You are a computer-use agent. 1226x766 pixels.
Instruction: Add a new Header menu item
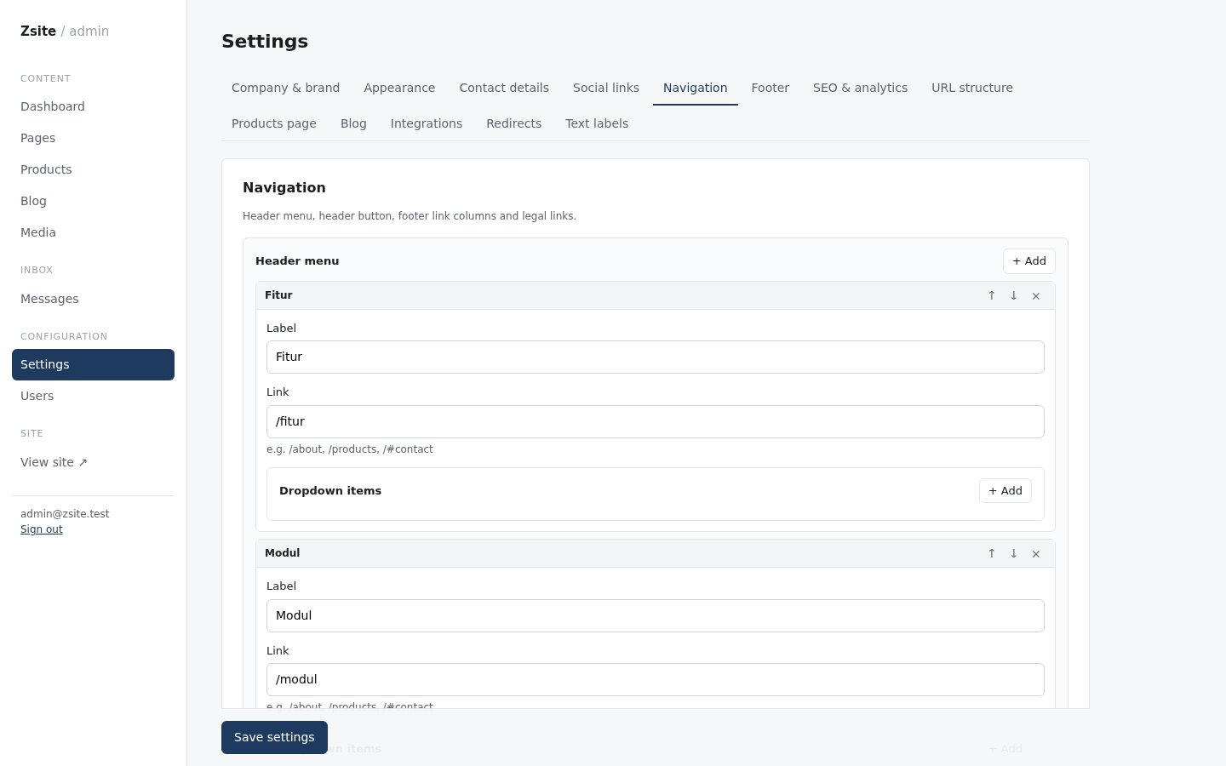pyautogui.click(x=1029, y=261)
